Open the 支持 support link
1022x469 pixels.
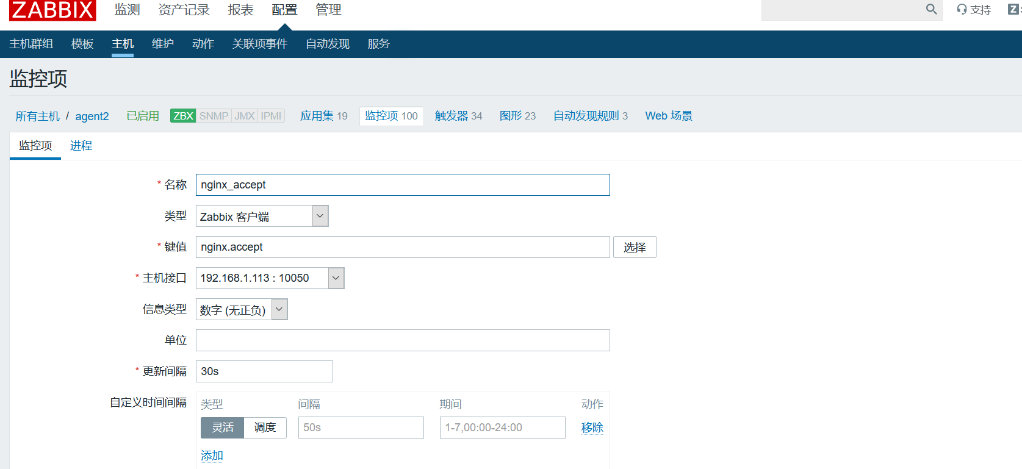974,10
